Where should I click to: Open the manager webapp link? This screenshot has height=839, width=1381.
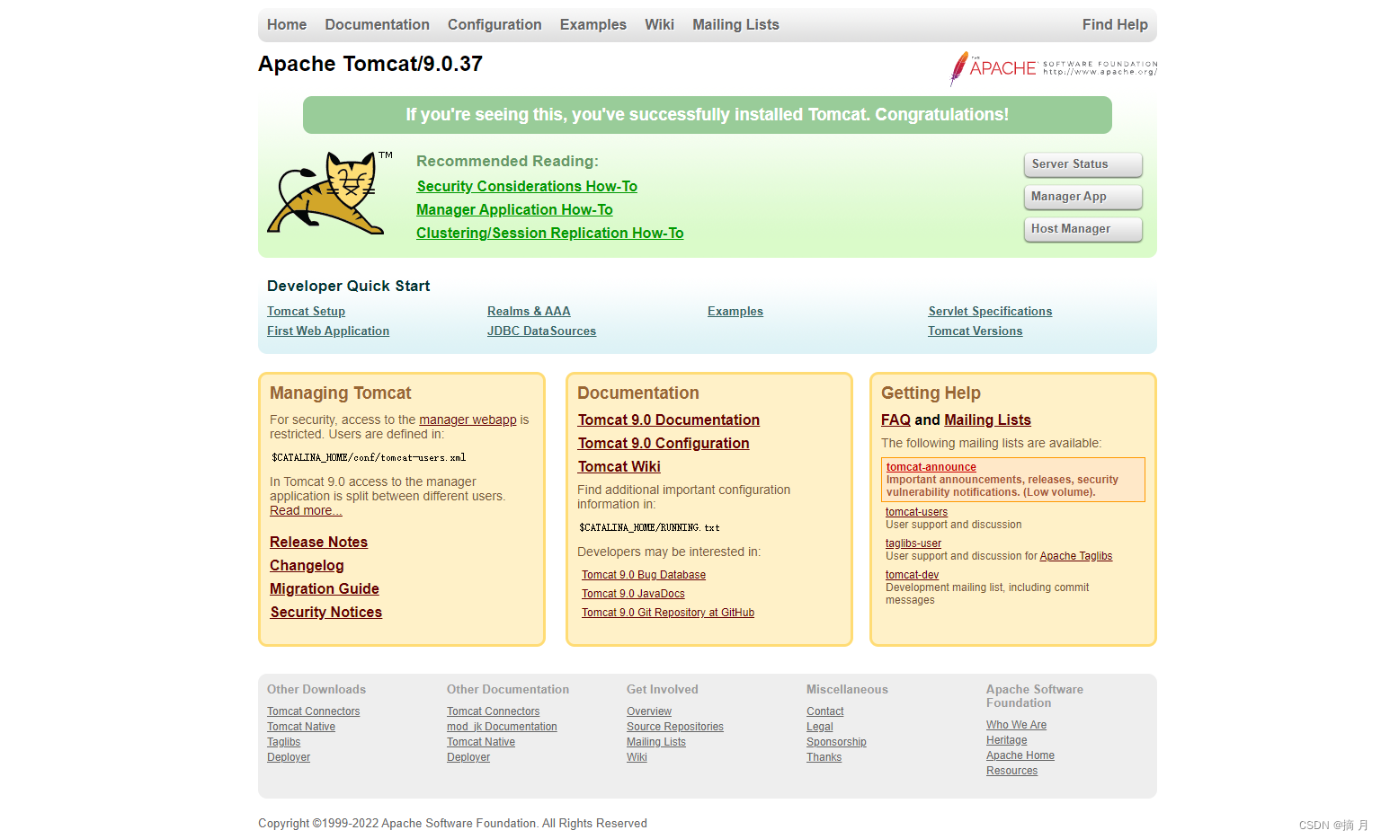tap(468, 419)
